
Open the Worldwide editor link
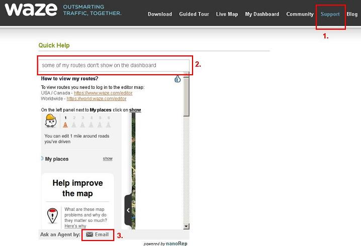97,98
